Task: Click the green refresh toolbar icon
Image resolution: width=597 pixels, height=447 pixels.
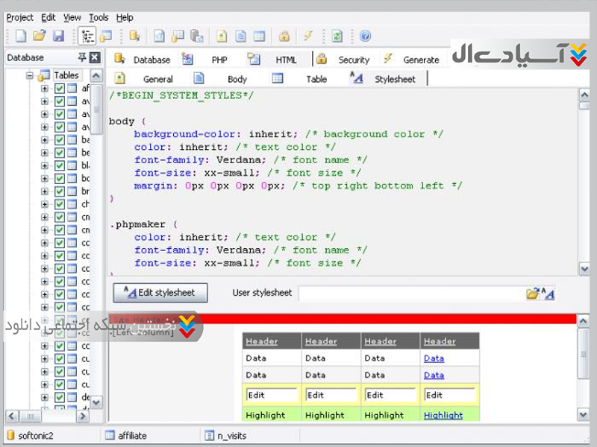Action: 337,36
